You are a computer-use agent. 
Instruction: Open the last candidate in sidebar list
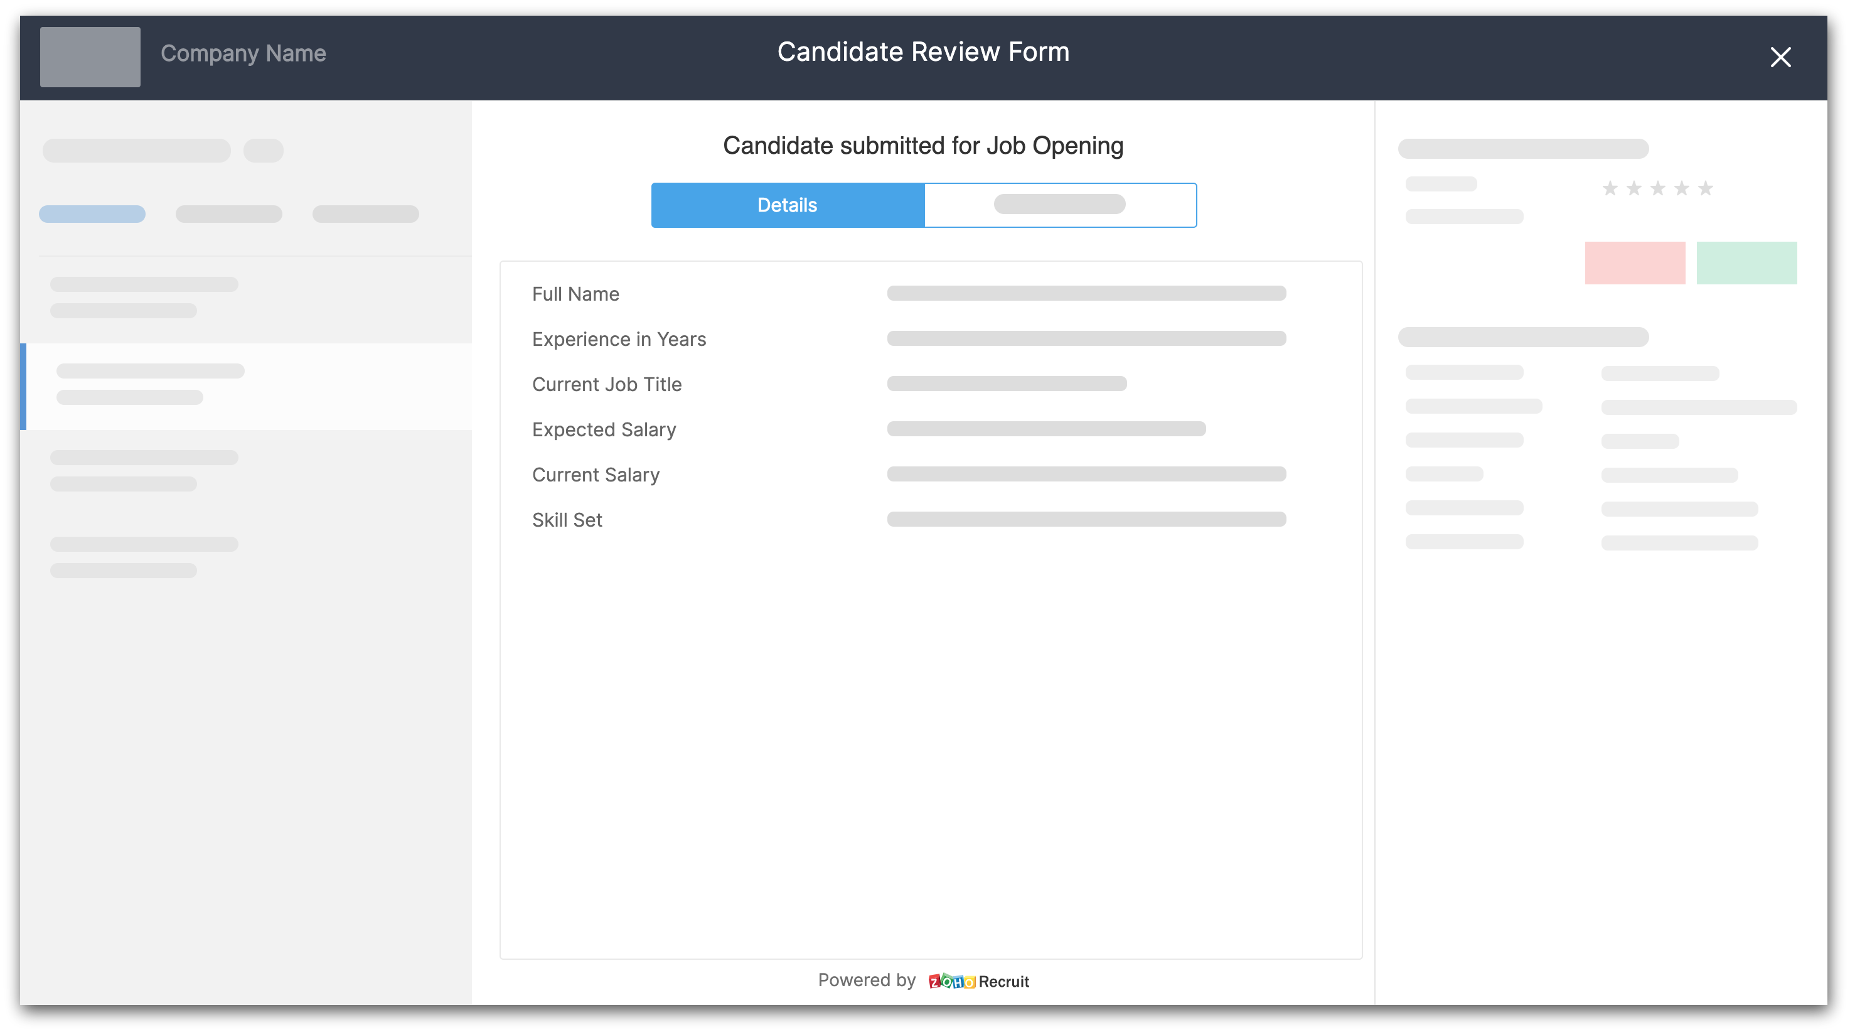[144, 557]
